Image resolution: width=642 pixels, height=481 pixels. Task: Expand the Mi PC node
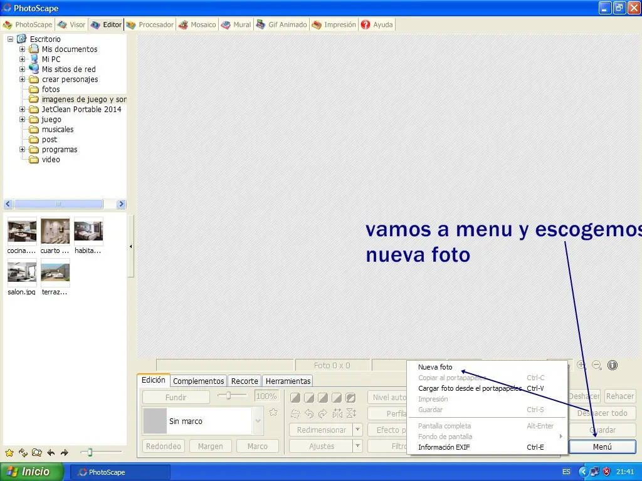point(22,59)
